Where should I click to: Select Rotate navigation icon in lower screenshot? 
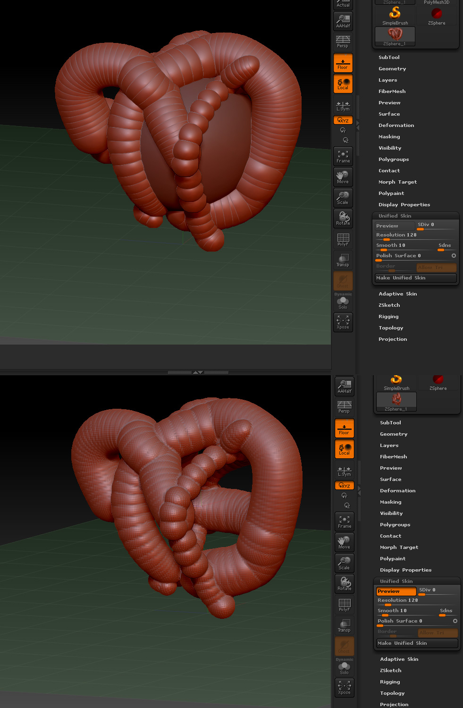point(345,584)
